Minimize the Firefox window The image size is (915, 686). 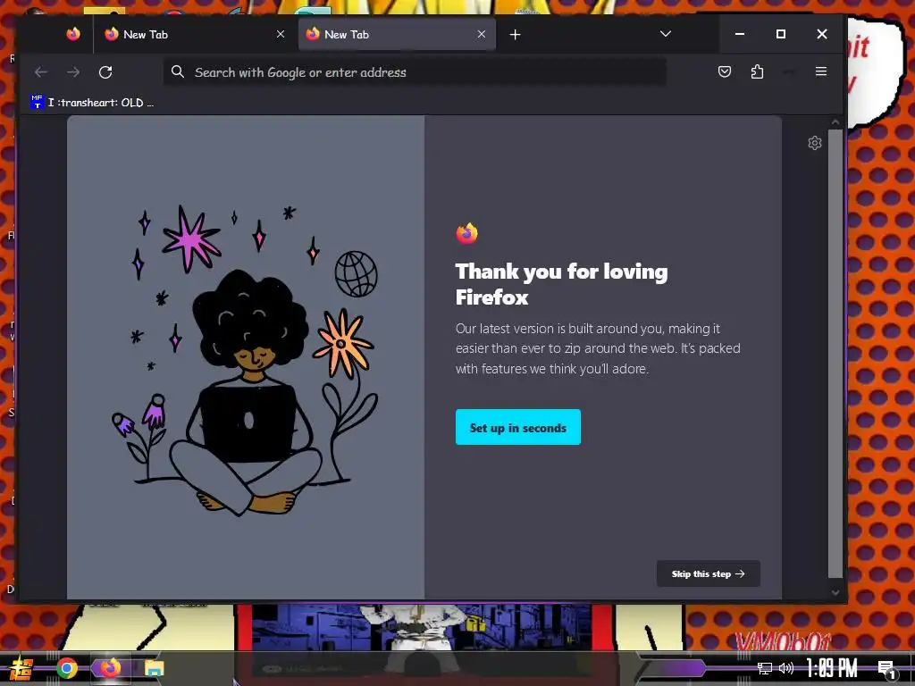[x=739, y=34]
